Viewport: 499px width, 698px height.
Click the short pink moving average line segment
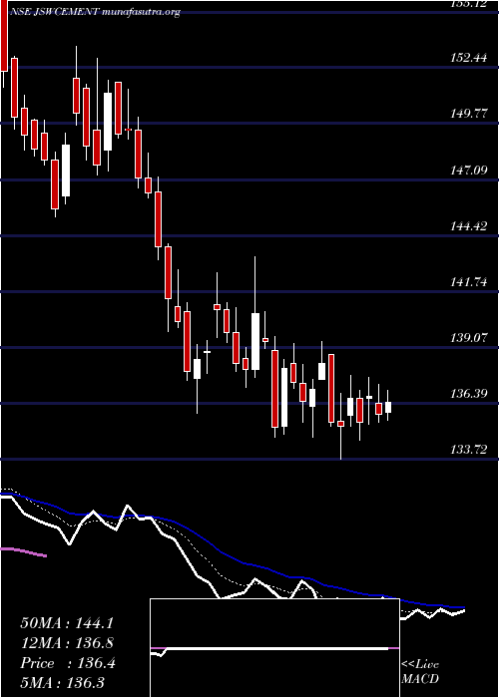point(24,552)
